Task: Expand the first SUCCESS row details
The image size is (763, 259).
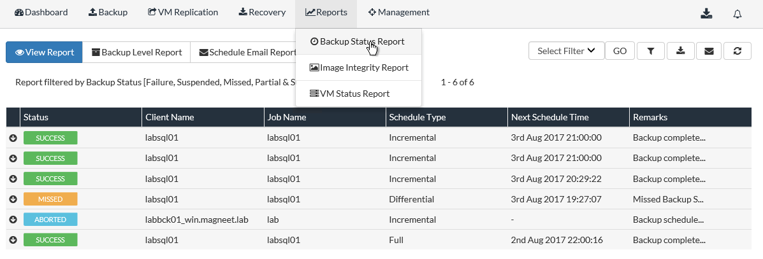Action: (x=13, y=138)
